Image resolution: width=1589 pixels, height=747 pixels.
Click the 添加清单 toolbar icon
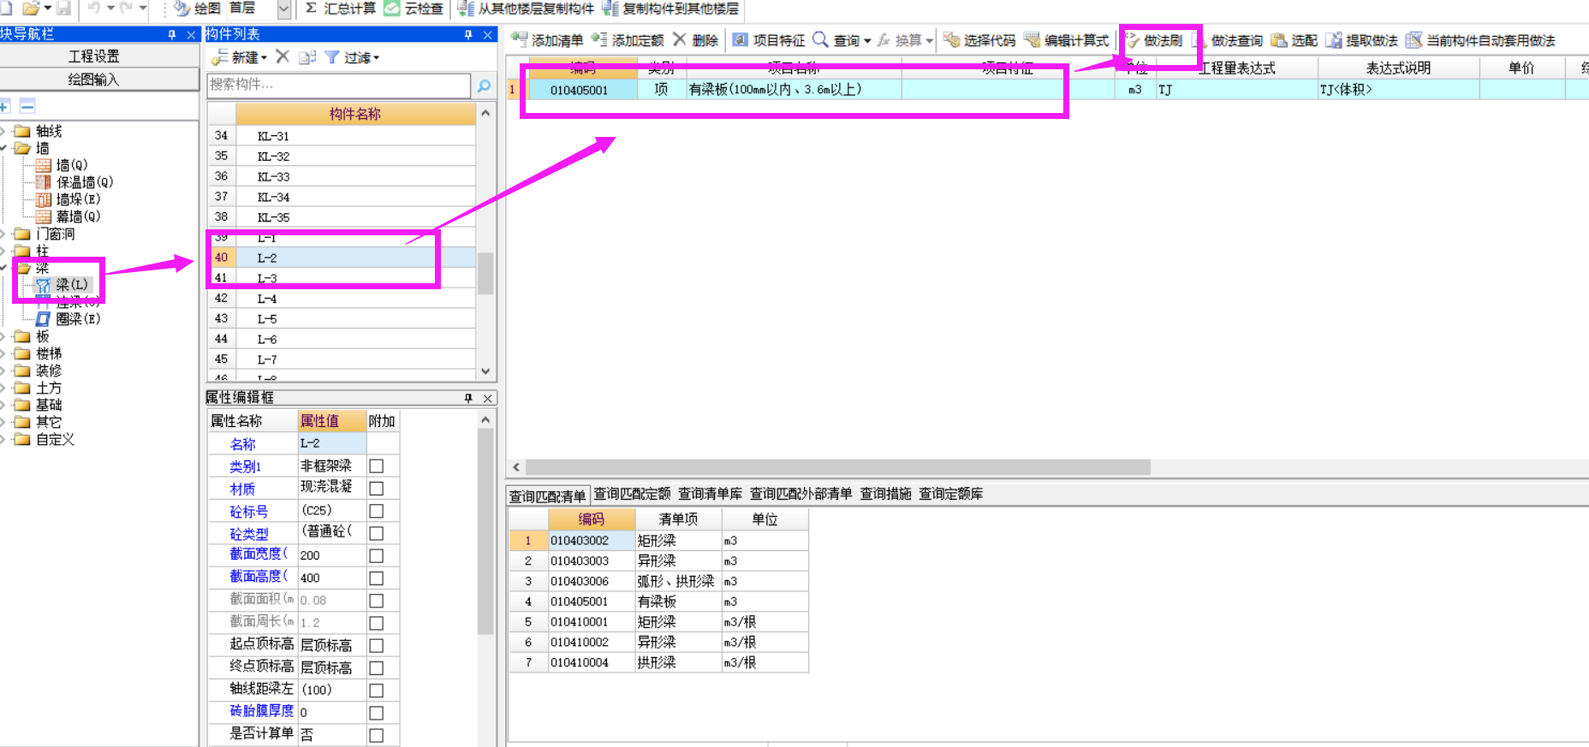[x=519, y=39]
